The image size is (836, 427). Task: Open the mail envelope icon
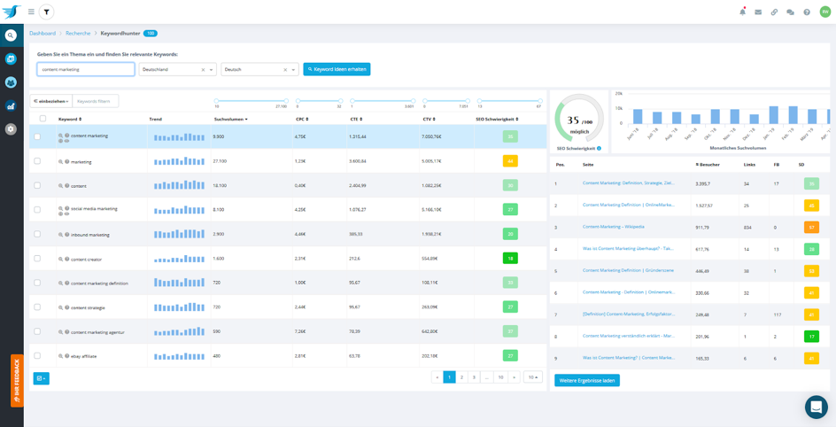pyautogui.click(x=758, y=12)
